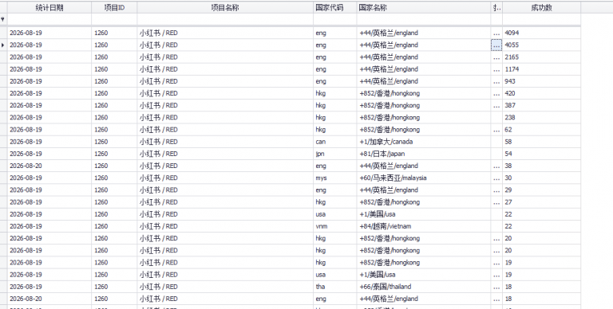Select the +1/美国/usa cell in the 19 row
Image resolution: width=613 pixels, height=309 pixels.
424,275
